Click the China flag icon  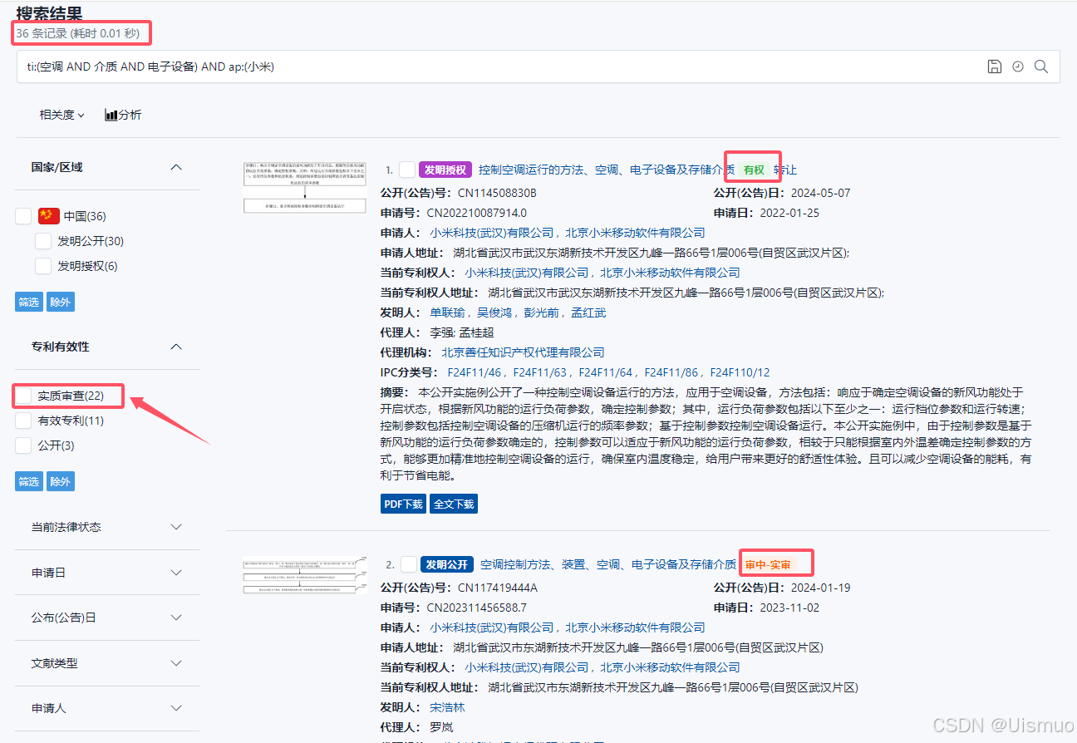tap(49, 216)
